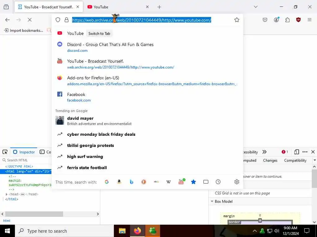317x237 pixels.
Task: Expand the head element node
Action: [x=7, y=194]
